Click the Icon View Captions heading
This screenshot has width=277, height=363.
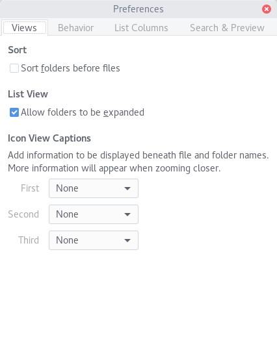point(49,138)
